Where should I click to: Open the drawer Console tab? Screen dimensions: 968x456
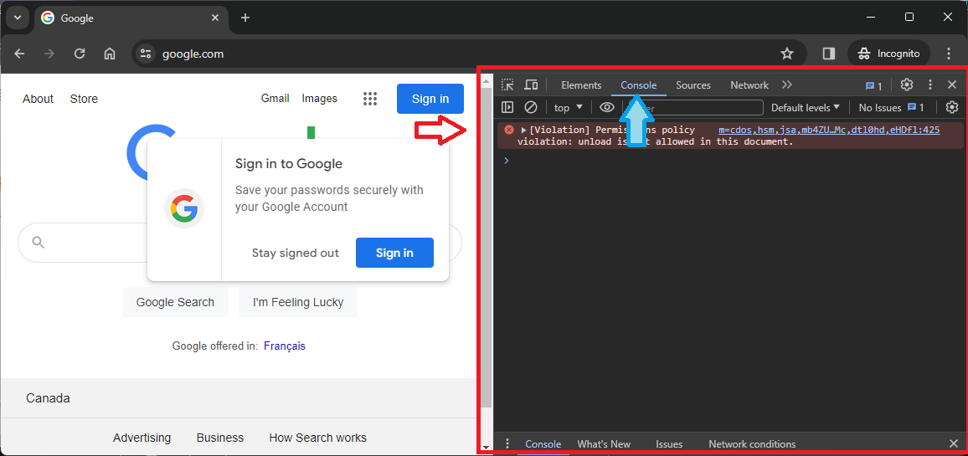[543, 443]
